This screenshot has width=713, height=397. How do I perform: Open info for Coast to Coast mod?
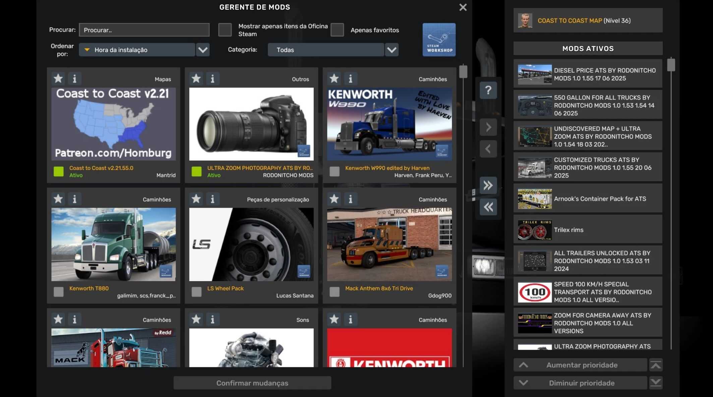[74, 79]
